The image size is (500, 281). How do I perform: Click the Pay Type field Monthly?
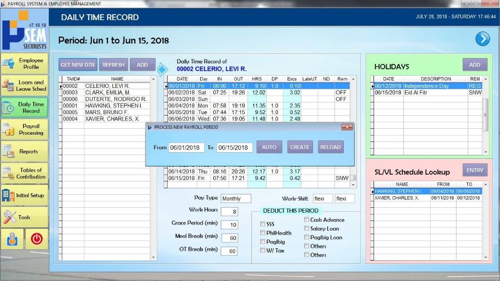[x=236, y=199]
